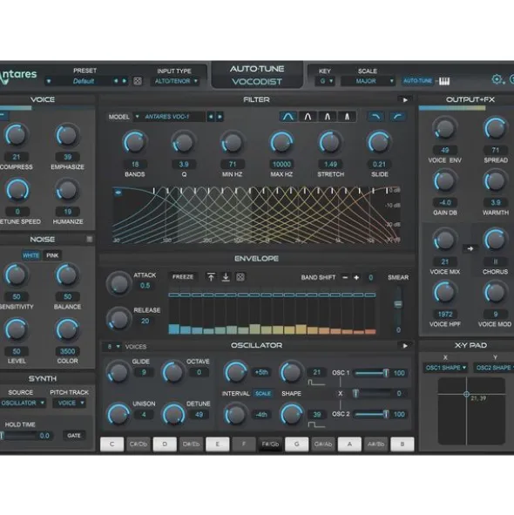
Task: Click the CHORUS knob
Action: 495,240
